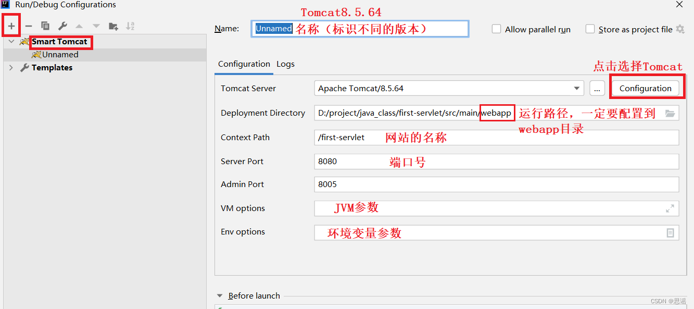Click the Templates wrench icon

(24, 68)
